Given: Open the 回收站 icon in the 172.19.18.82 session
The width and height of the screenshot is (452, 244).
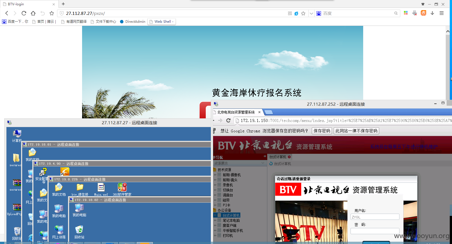Looking at the screenshot, I should [x=80, y=232].
